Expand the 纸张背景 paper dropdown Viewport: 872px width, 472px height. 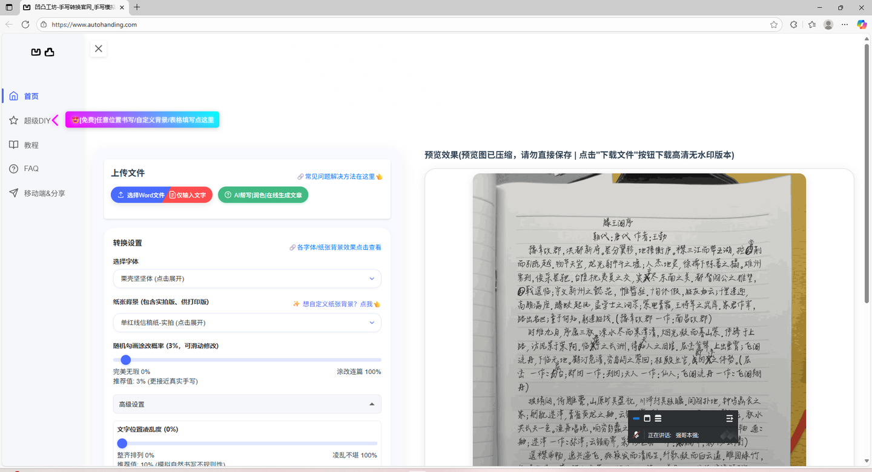[x=247, y=323]
